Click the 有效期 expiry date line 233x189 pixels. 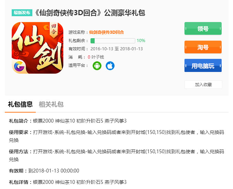tap(44, 171)
